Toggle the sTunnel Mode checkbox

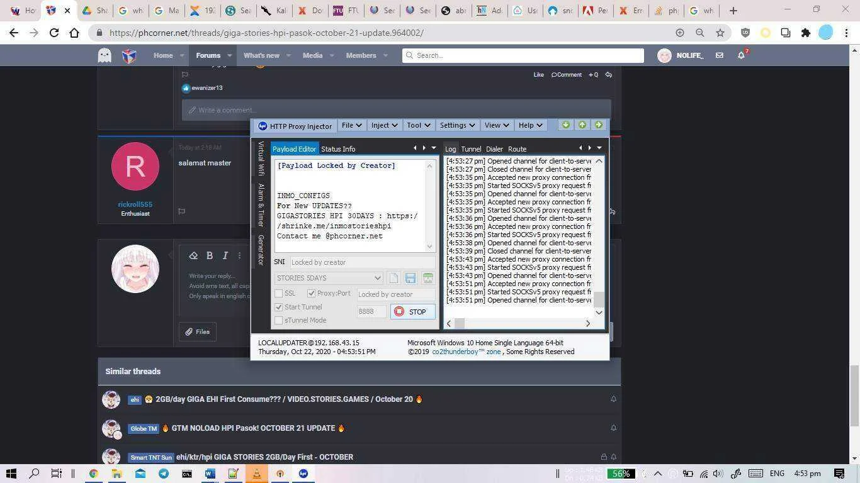coord(278,320)
